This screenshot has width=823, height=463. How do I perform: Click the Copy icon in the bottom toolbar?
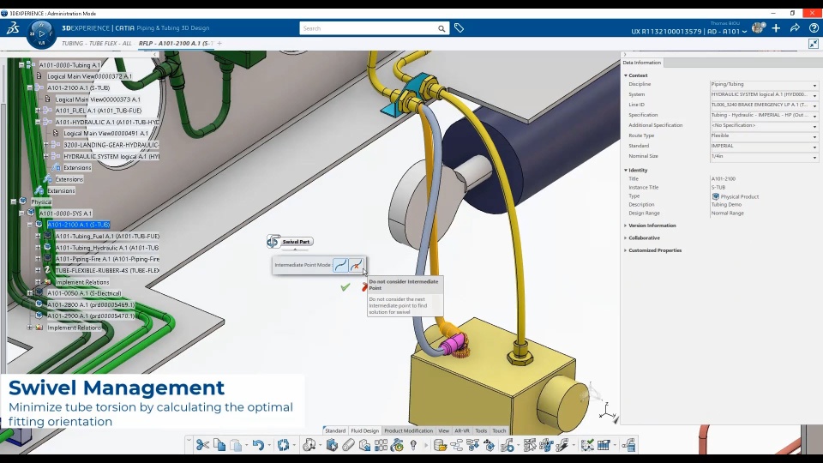tap(219, 445)
